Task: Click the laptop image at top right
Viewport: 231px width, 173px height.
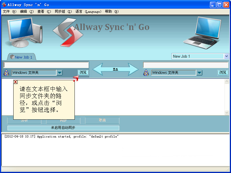Action: pyautogui.click(x=204, y=31)
